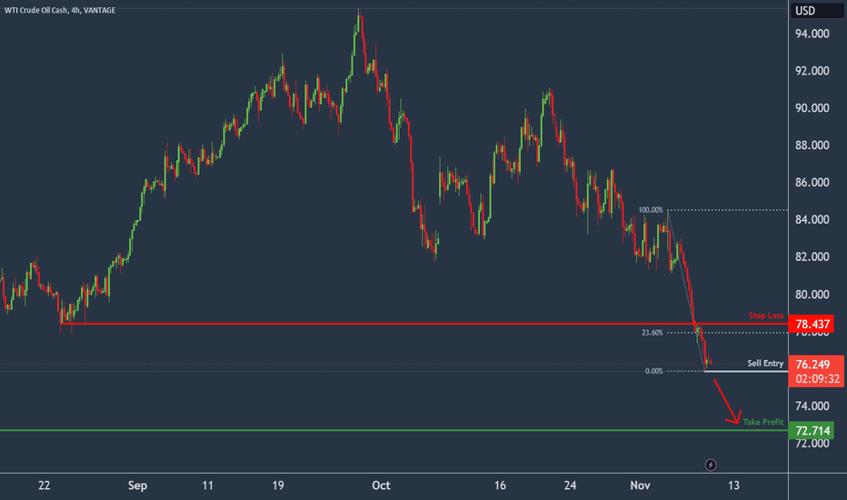This screenshot has width=847, height=500.
Task: Click the 80.000 price axis value
Action: pos(812,295)
